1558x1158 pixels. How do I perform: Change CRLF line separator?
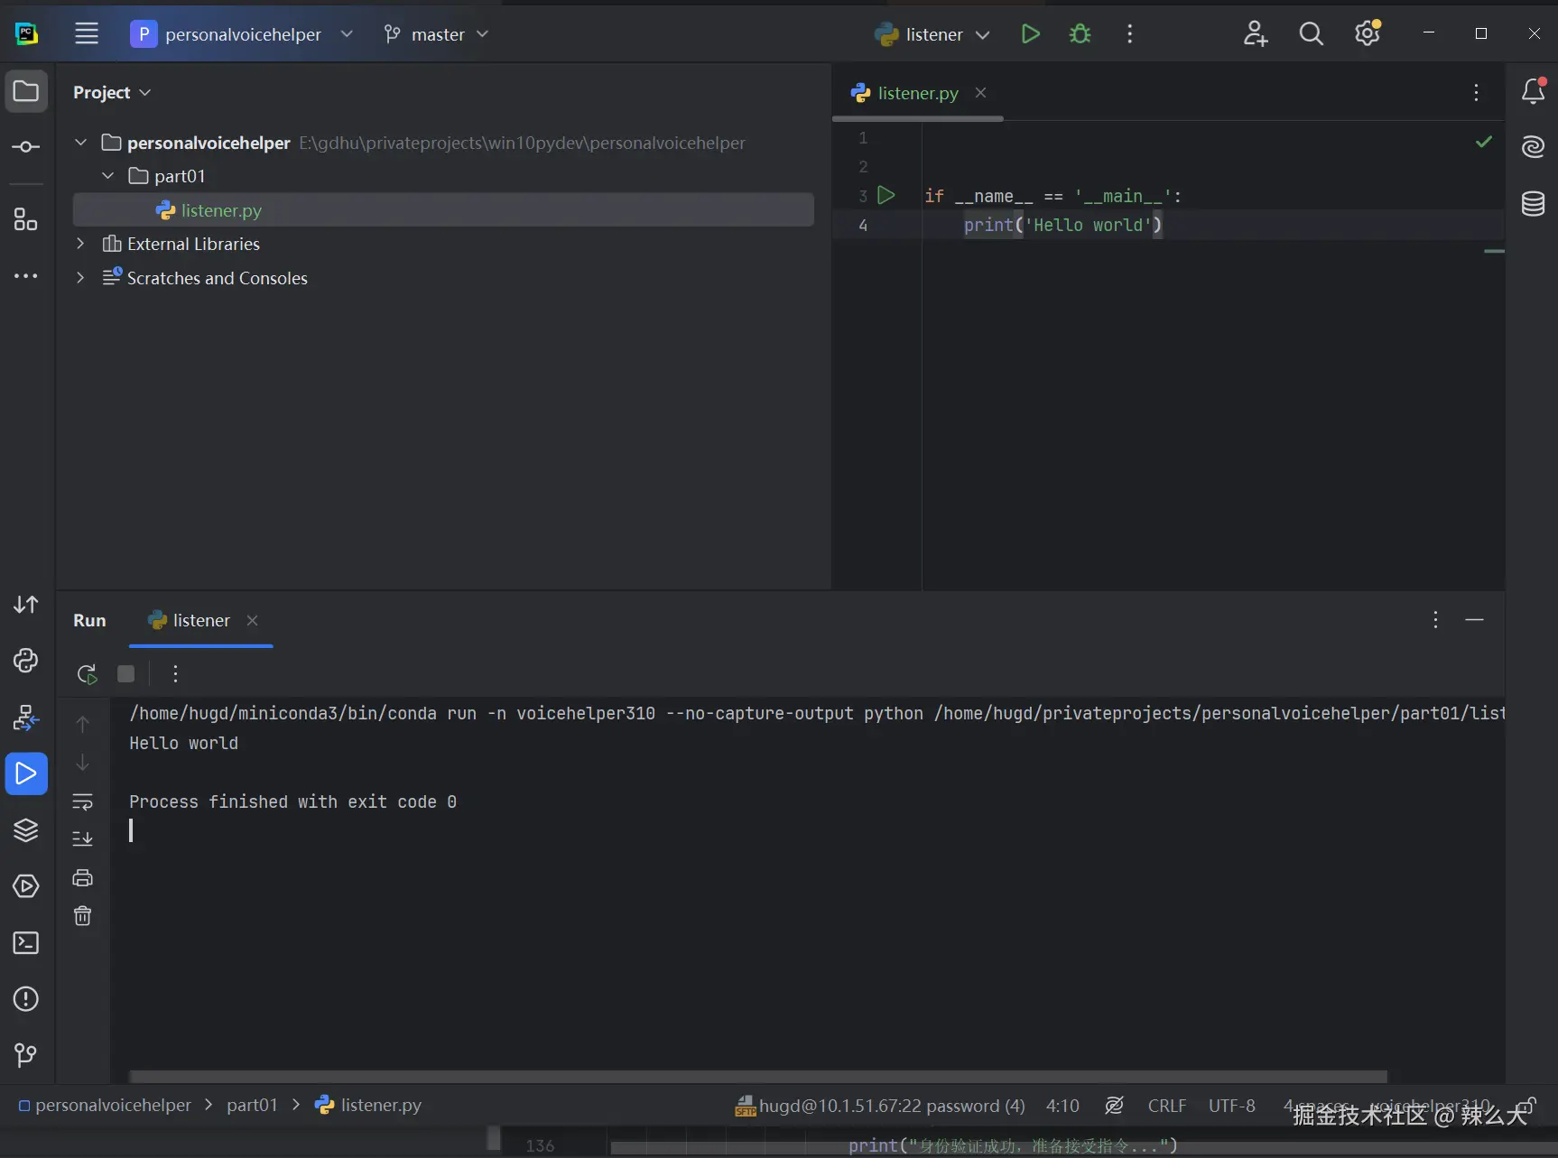click(x=1166, y=1106)
